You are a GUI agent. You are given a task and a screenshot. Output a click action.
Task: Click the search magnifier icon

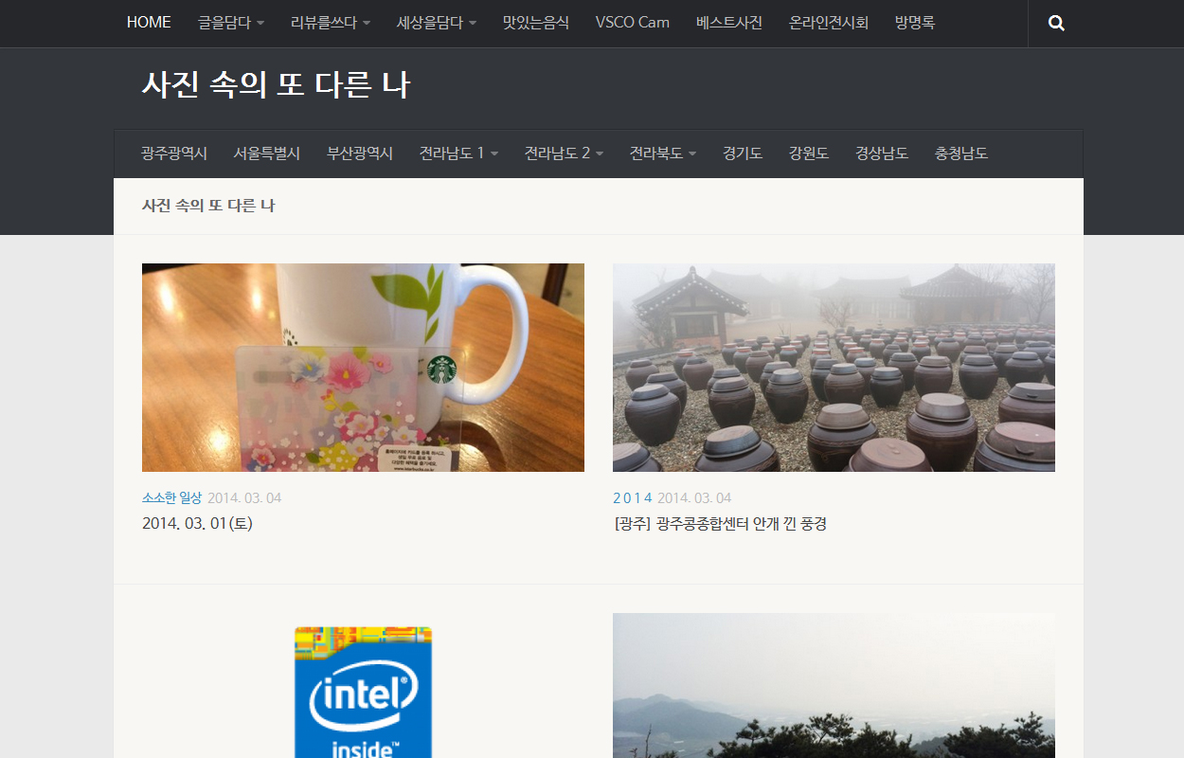point(1056,24)
